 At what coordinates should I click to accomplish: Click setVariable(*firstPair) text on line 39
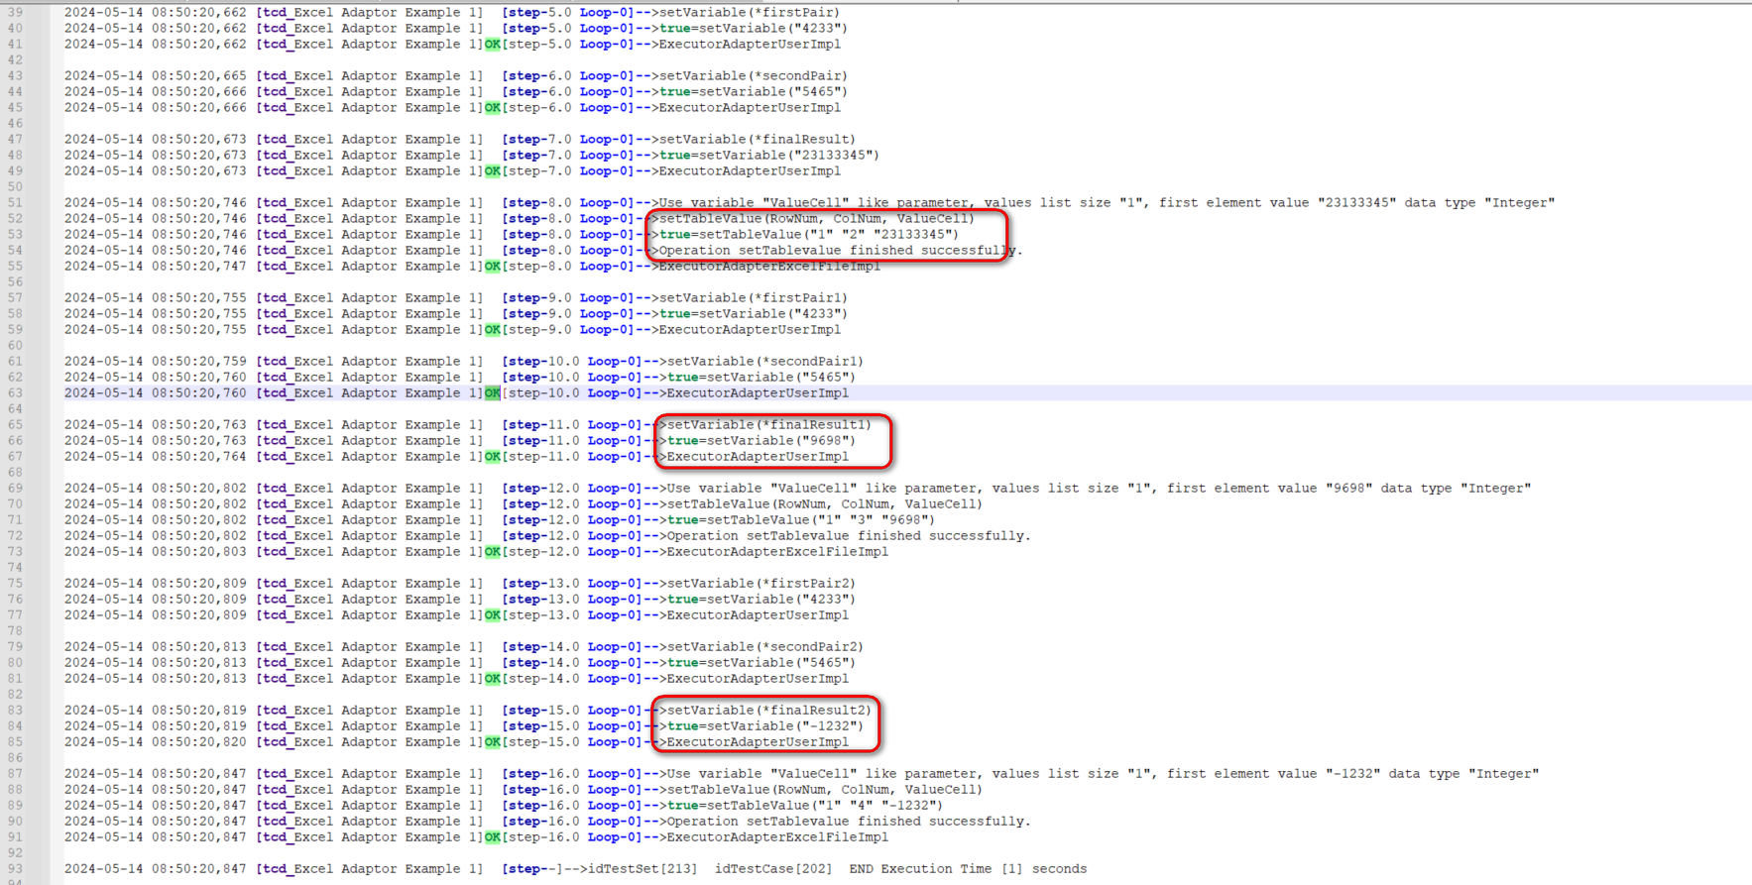[749, 13]
